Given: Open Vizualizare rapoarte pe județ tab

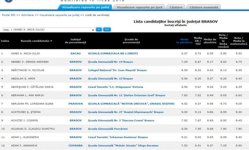Looking at the screenshot, I should [86, 7].
